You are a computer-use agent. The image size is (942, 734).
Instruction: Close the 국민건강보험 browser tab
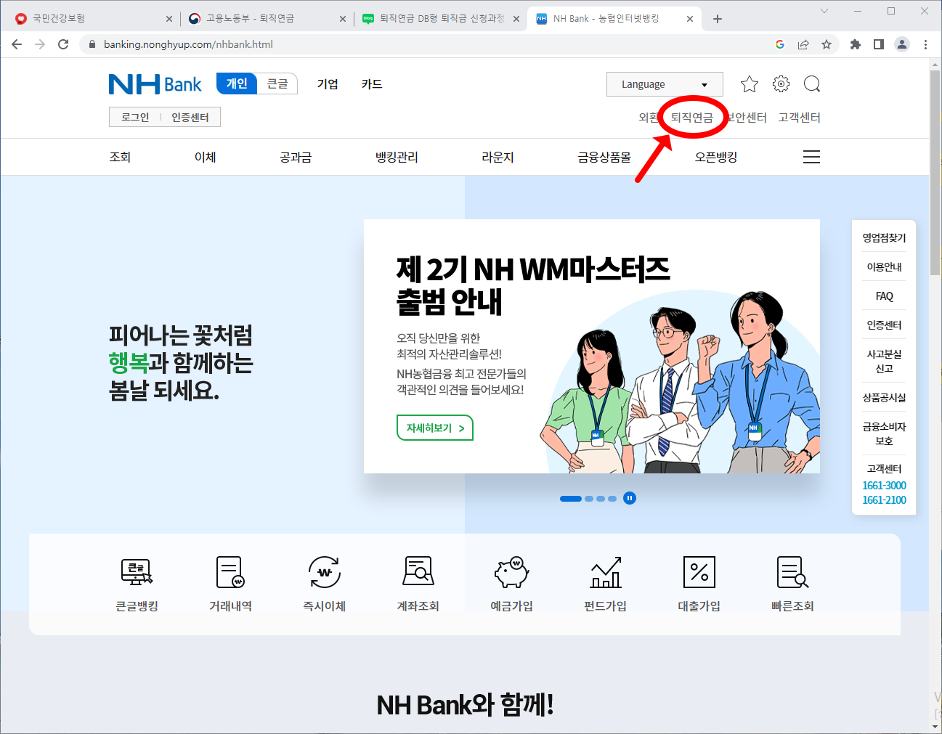(x=169, y=19)
